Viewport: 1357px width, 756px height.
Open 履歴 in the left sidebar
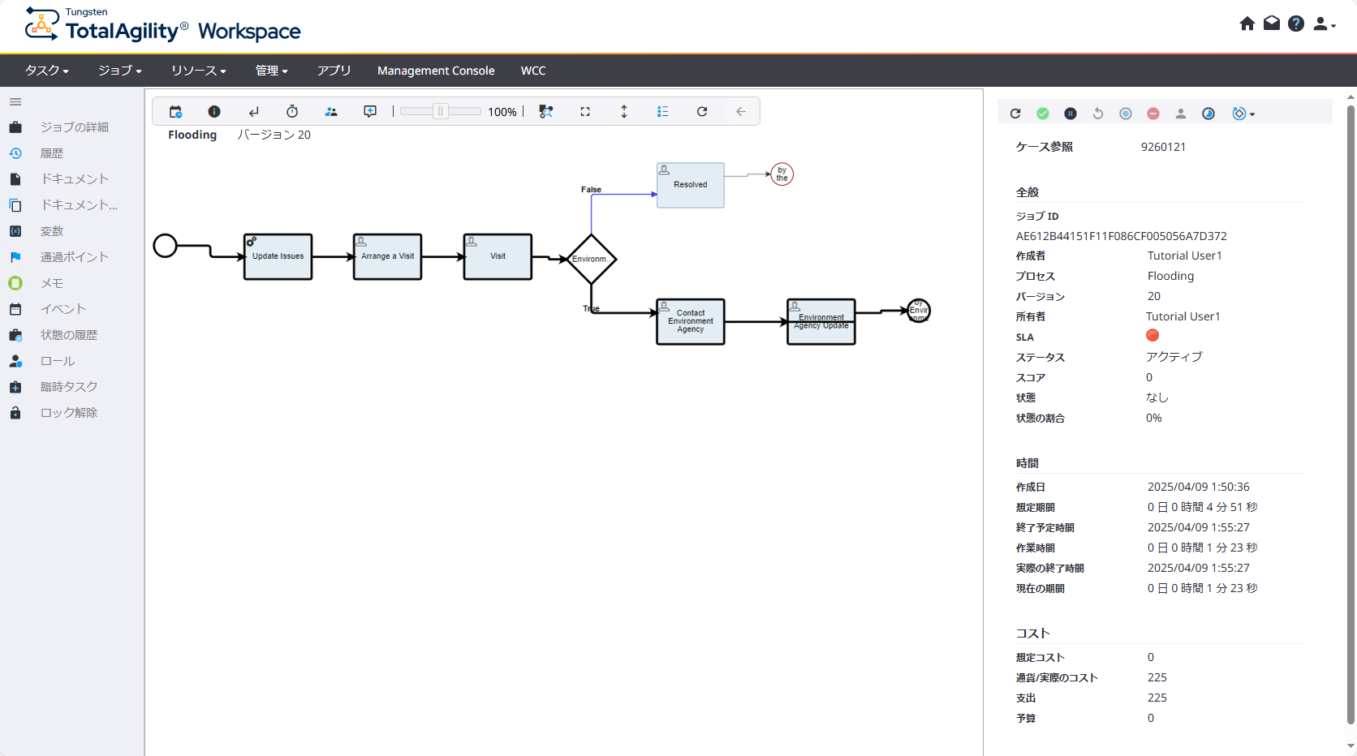(52, 153)
